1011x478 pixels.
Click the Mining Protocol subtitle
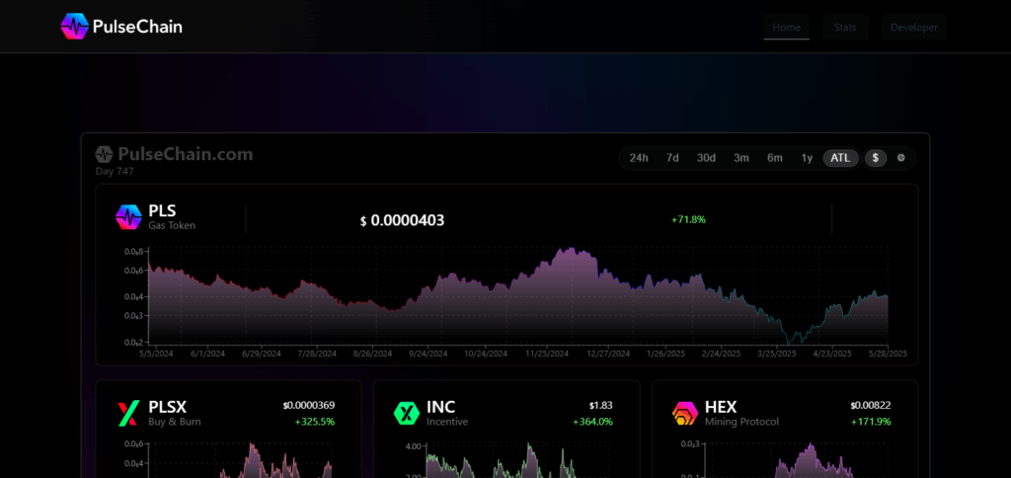click(741, 422)
